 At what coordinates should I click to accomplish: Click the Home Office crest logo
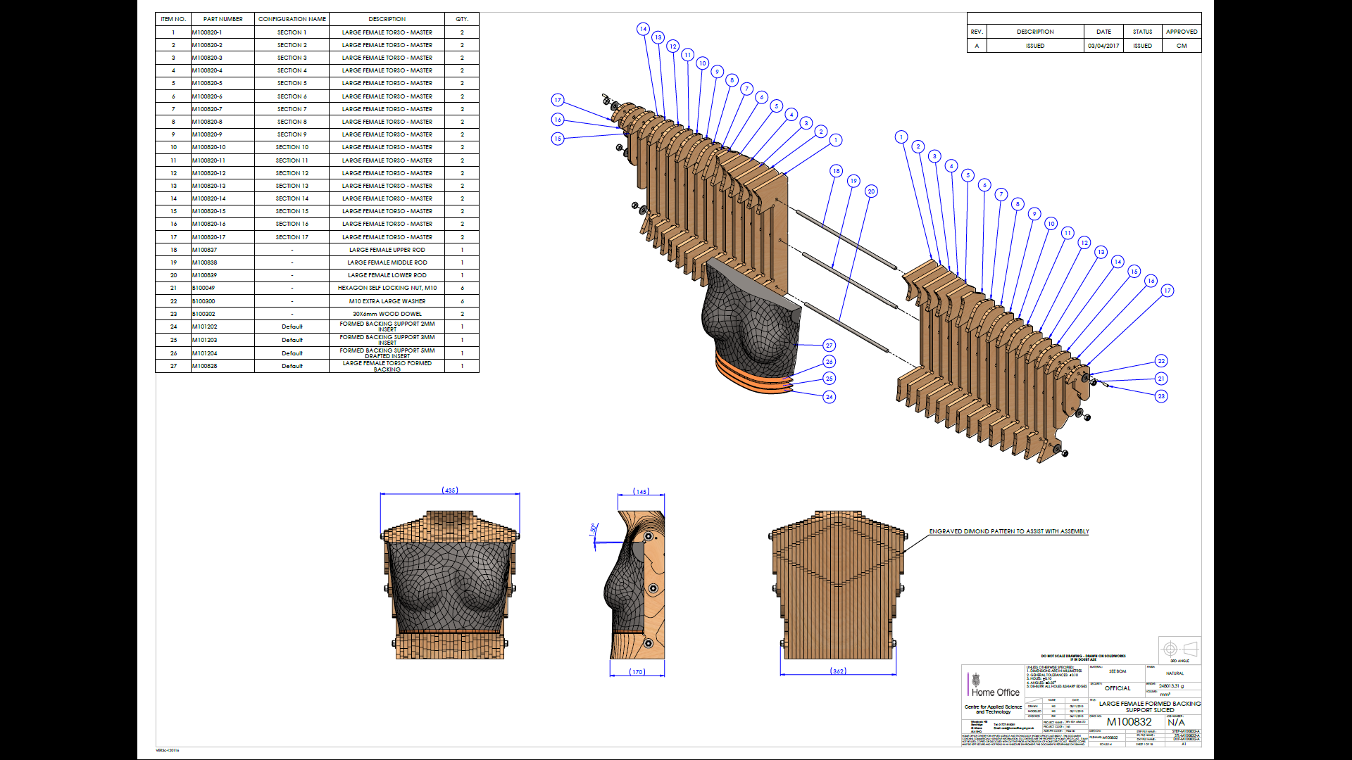tap(976, 680)
